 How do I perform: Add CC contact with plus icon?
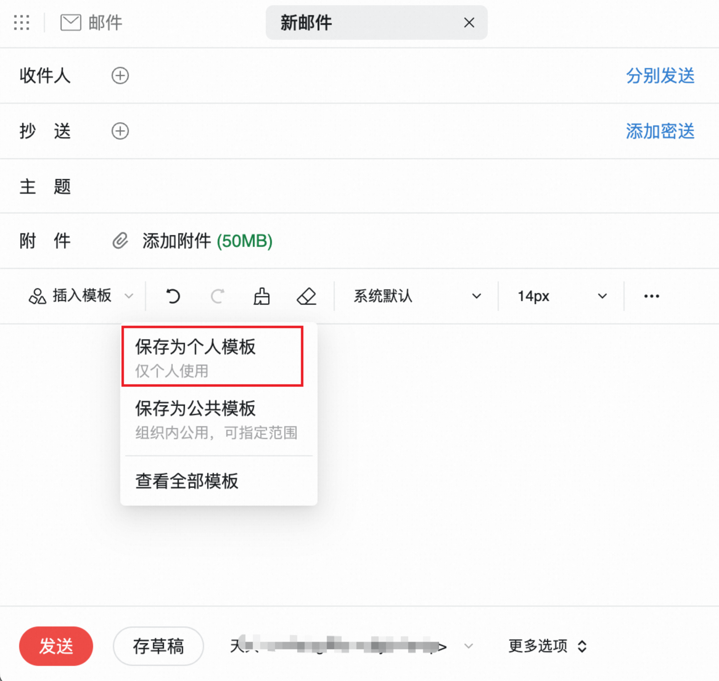[120, 131]
